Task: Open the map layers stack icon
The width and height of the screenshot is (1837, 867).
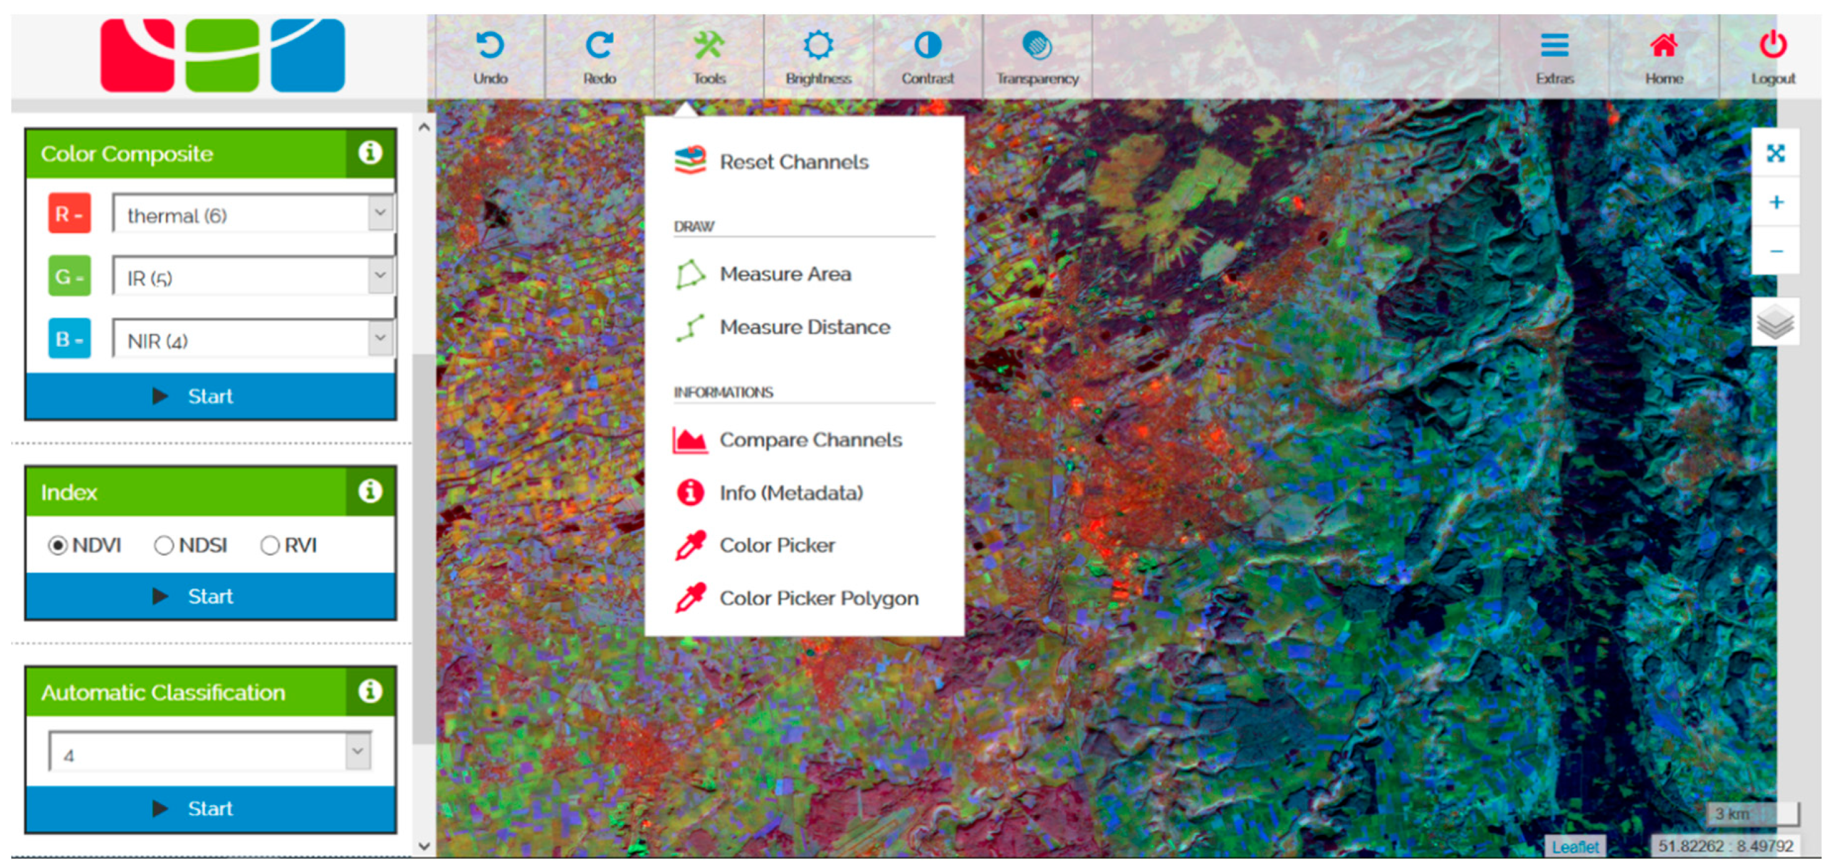Action: click(x=1775, y=322)
